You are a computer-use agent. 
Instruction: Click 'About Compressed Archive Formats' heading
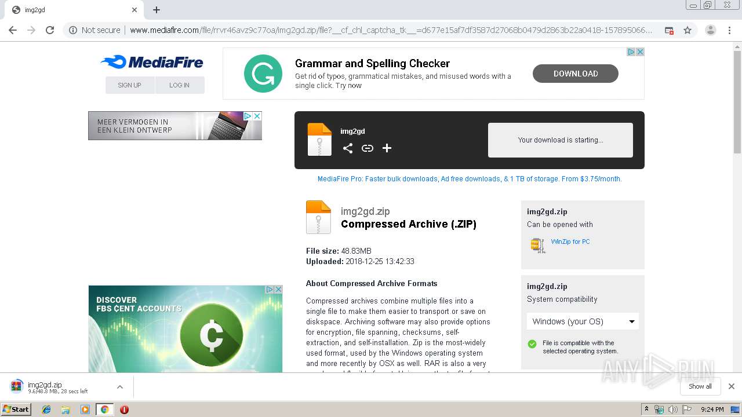tap(372, 283)
